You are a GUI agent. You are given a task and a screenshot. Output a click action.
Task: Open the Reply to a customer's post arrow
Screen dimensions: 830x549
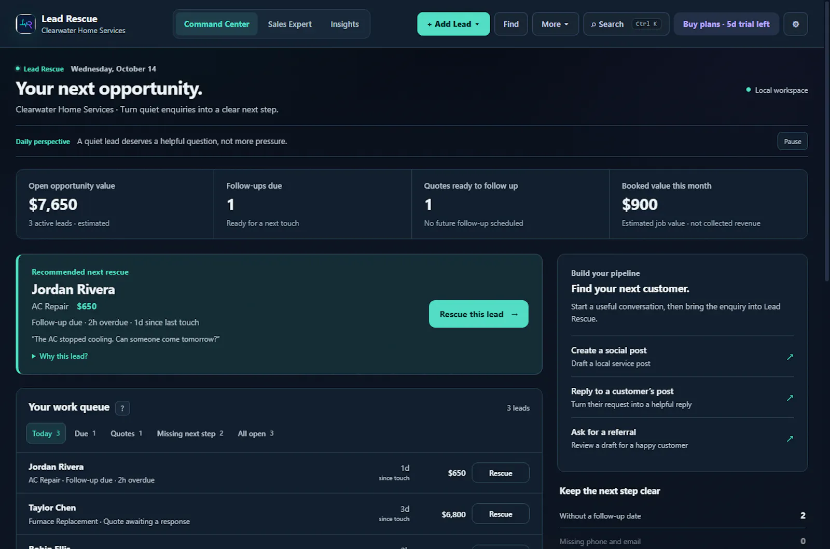[x=790, y=398]
